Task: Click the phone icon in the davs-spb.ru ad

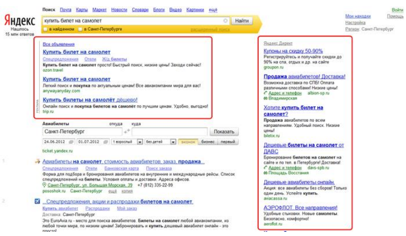Action: pos(265,168)
